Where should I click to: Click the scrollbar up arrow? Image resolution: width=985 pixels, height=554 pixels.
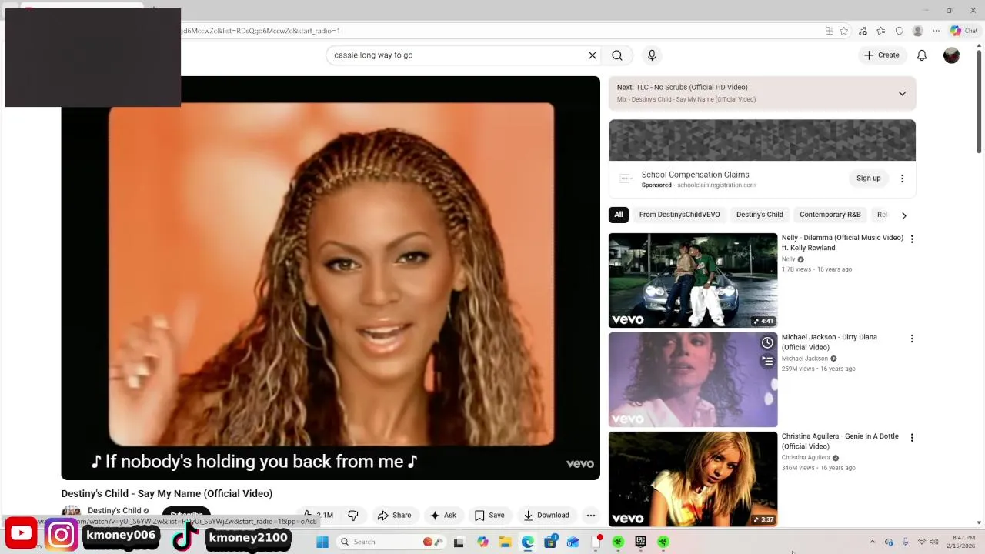pyautogui.click(x=980, y=46)
